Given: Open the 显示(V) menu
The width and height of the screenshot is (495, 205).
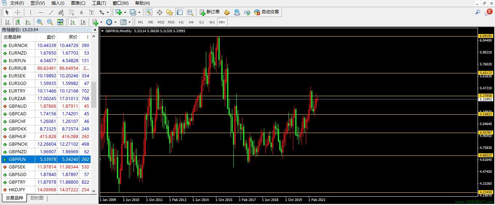Looking at the screenshot, I should click(38, 3).
